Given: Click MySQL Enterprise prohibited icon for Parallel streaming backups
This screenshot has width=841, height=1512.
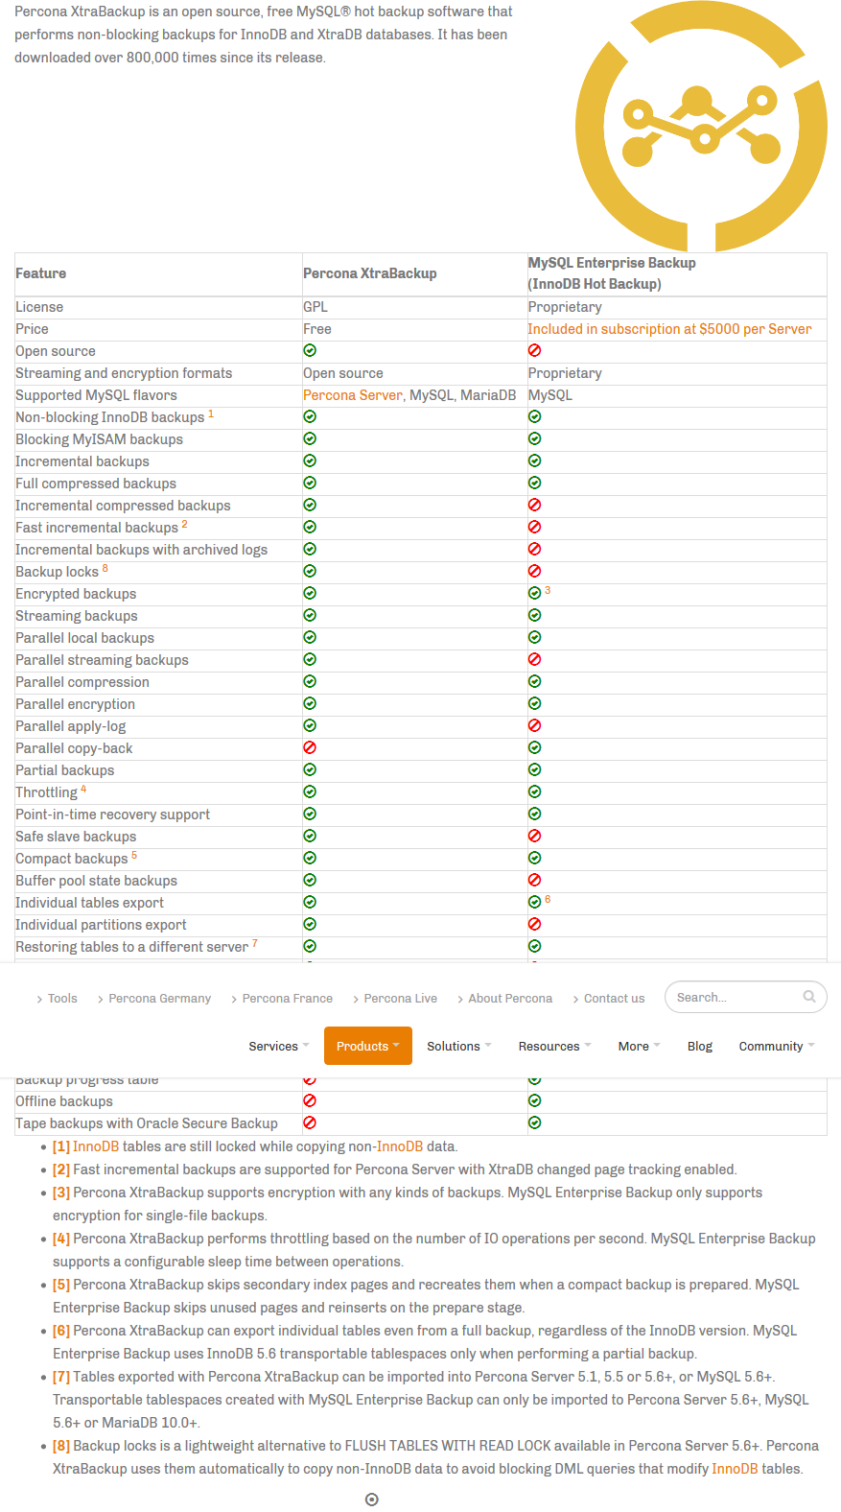Looking at the screenshot, I should tap(534, 659).
